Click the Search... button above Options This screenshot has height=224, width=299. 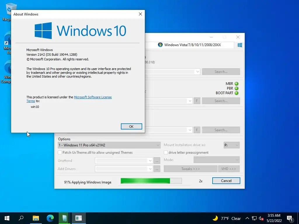coord(221,130)
